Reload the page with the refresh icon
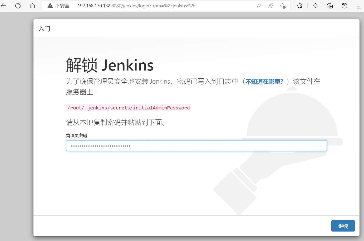The image size is (364, 241). pyautogui.click(x=18, y=6)
